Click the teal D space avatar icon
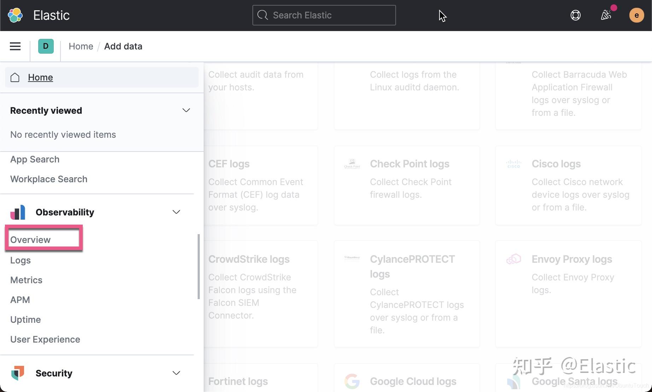The image size is (652, 392). pyautogui.click(x=46, y=46)
